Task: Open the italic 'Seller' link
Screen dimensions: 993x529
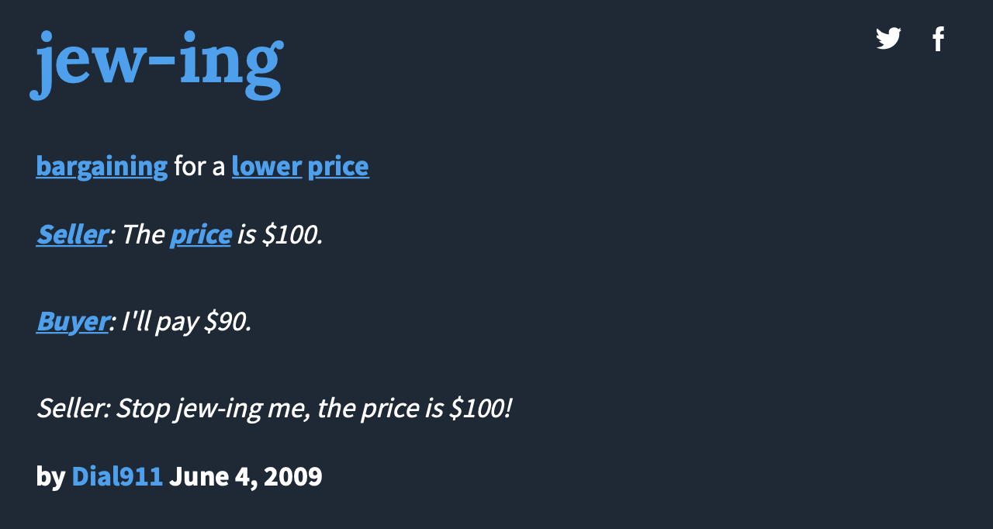Action: 72,234
